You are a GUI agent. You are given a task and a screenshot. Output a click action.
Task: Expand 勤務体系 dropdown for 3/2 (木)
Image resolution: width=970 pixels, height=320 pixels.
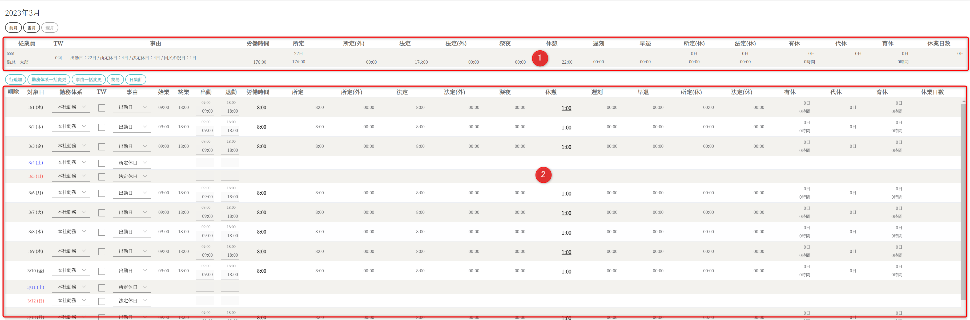(71, 127)
